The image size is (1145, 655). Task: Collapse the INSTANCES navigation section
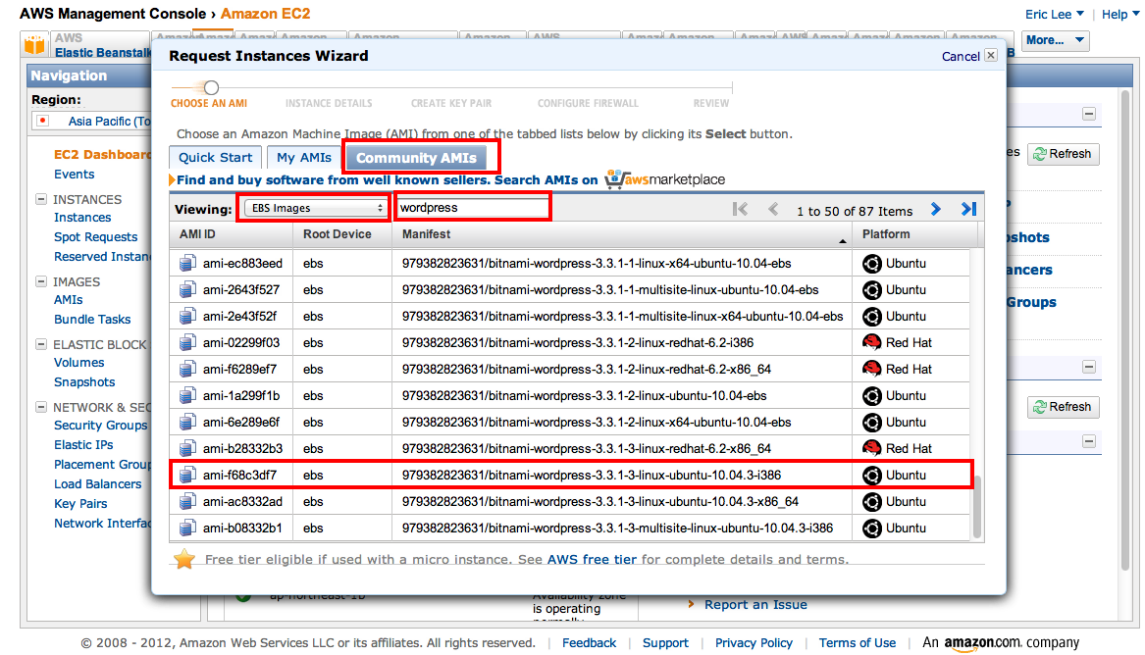tap(41, 199)
